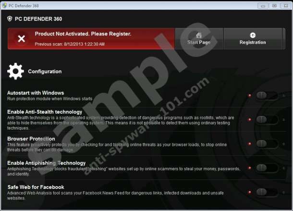Switch on Safe Web for Facebook

point(266,192)
